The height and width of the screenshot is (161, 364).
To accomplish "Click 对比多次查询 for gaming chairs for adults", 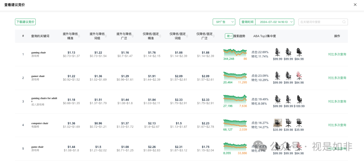I will 337,102.
